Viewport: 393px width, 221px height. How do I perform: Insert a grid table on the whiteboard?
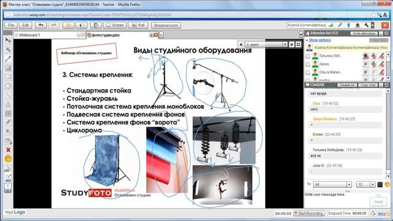[x=8, y=113]
